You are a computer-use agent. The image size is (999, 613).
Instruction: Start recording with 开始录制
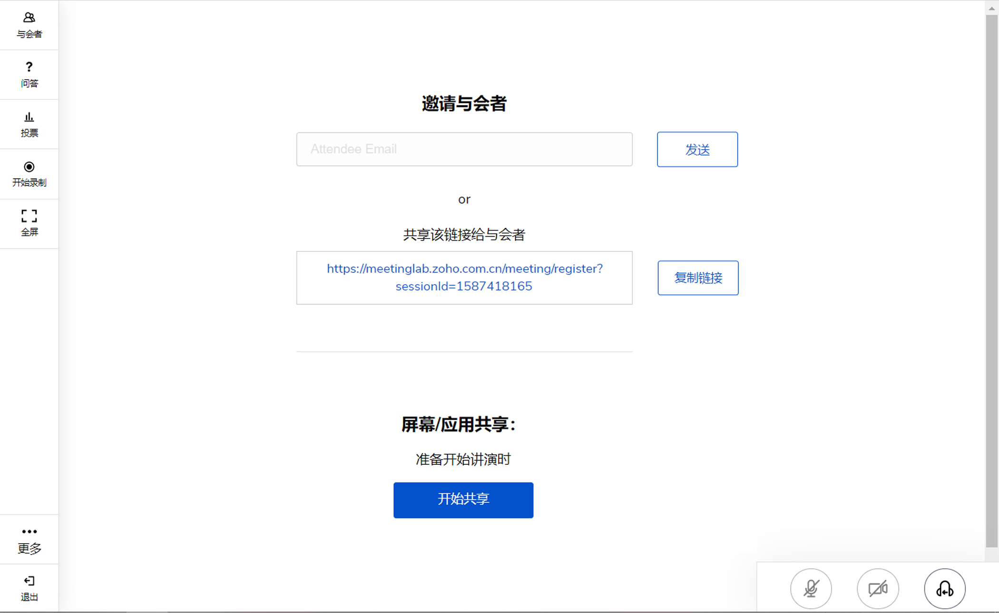click(29, 174)
